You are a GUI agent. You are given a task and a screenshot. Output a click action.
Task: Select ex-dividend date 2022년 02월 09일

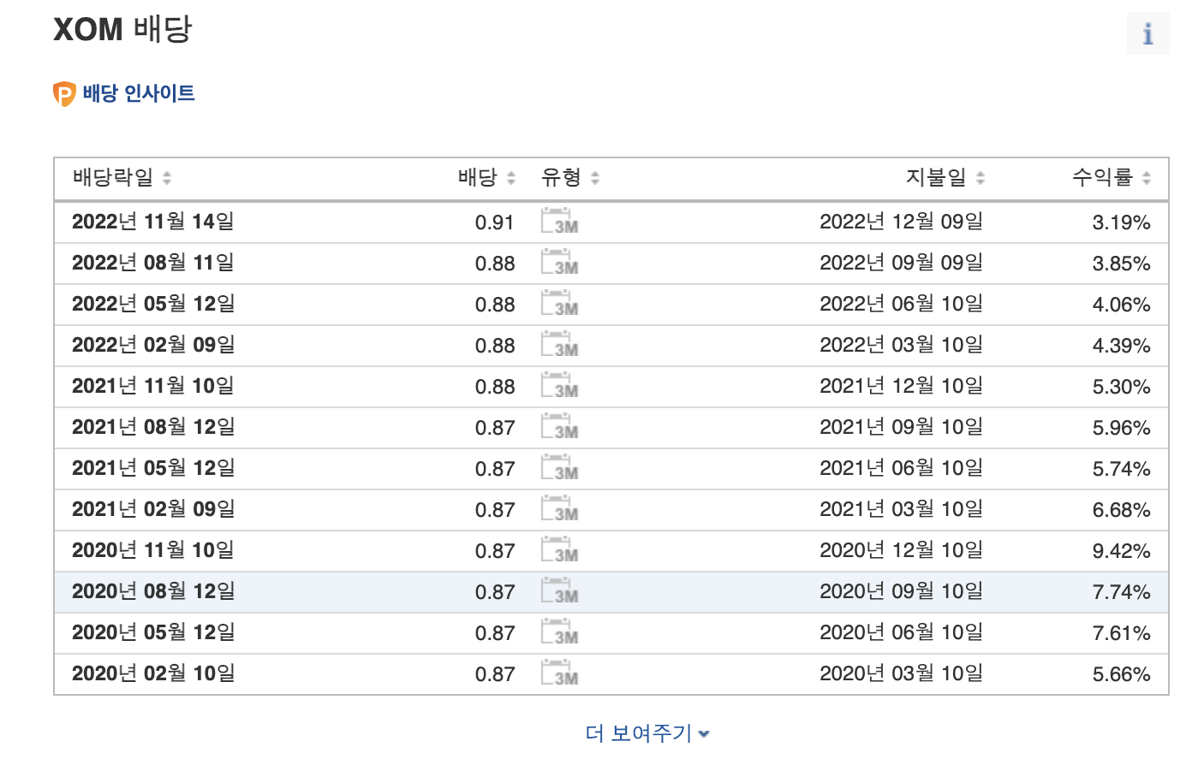point(153,345)
